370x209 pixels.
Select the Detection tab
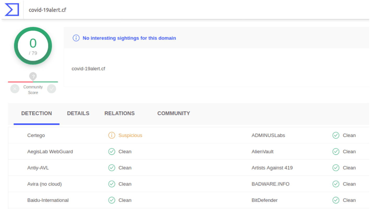pyautogui.click(x=37, y=113)
